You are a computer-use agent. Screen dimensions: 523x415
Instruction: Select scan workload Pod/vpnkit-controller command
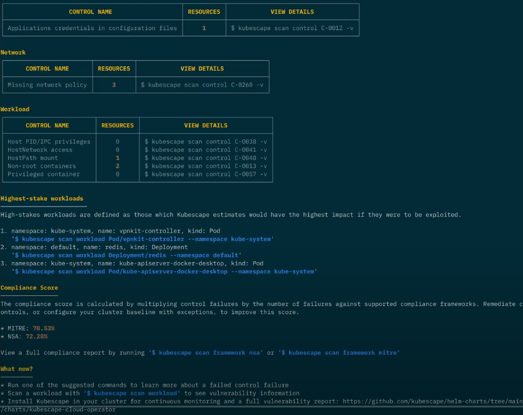tap(143, 239)
